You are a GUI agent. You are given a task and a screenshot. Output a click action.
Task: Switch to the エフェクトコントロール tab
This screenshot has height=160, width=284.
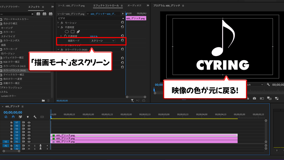(x=106, y=6)
